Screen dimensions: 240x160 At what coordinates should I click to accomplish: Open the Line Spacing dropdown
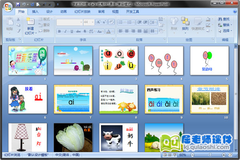click(153, 22)
